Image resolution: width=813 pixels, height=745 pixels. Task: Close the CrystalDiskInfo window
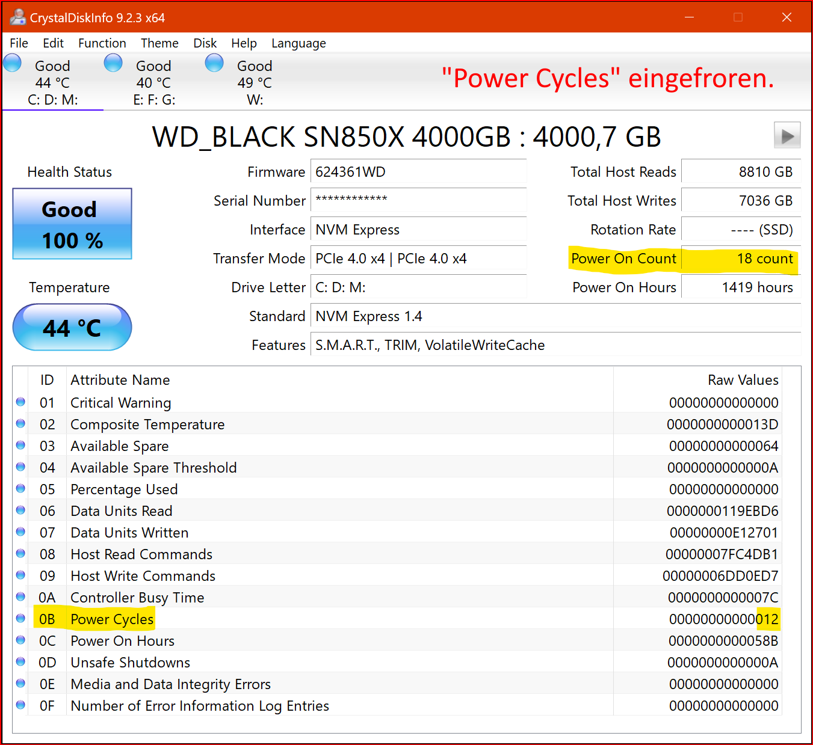(787, 17)
